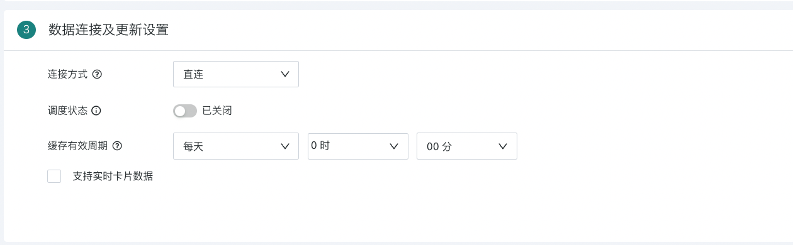Click the 缓存有效周期 field label
793x245 pixels.
pos(78,146)
